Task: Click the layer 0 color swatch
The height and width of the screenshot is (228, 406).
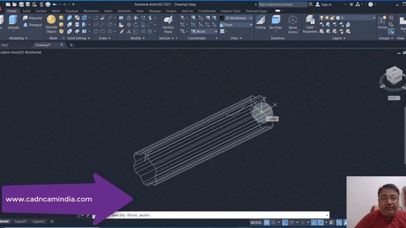Action: click(x=337, y=18)
